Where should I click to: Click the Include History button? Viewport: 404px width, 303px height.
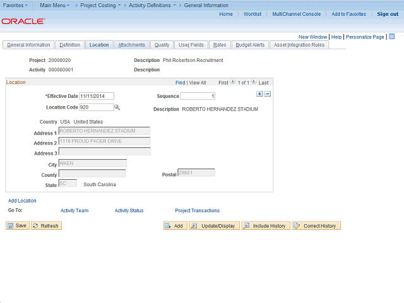click(266, 226)
